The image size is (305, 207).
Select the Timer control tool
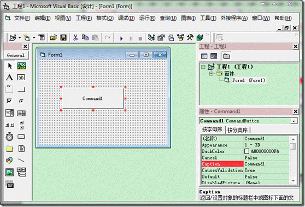coord(9,137)
